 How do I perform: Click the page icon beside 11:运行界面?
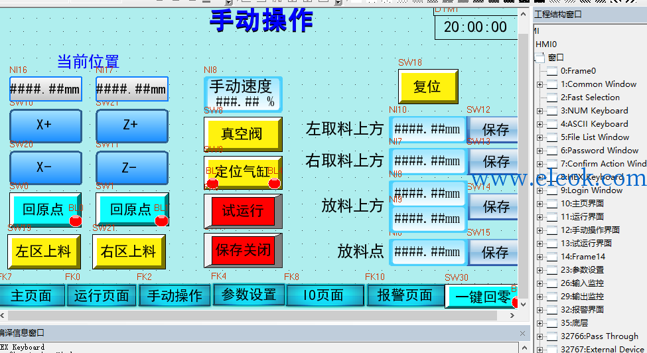click(551, 217)
